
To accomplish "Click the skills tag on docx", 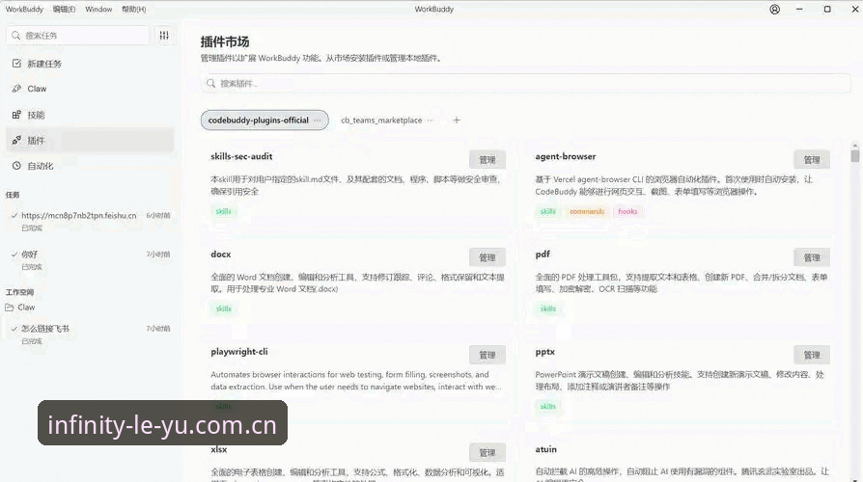I will [223, 308].
